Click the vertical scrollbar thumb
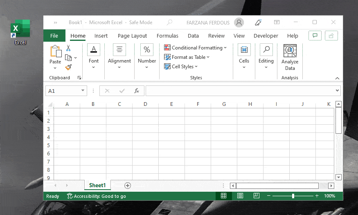Screen dimensions: 358x215 [338, 121]
